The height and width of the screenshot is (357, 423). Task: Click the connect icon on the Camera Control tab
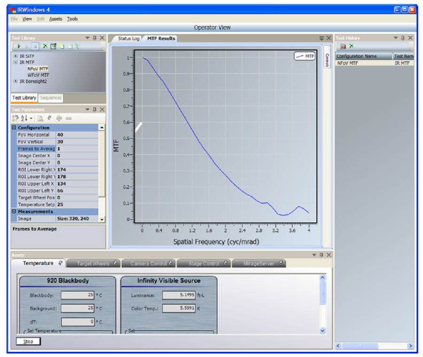171,263
